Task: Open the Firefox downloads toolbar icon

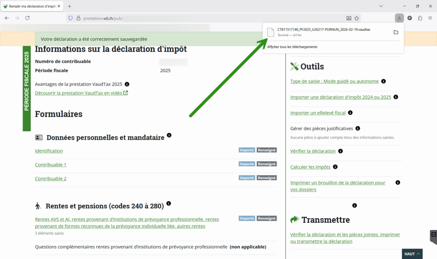Action: [399, 18]
